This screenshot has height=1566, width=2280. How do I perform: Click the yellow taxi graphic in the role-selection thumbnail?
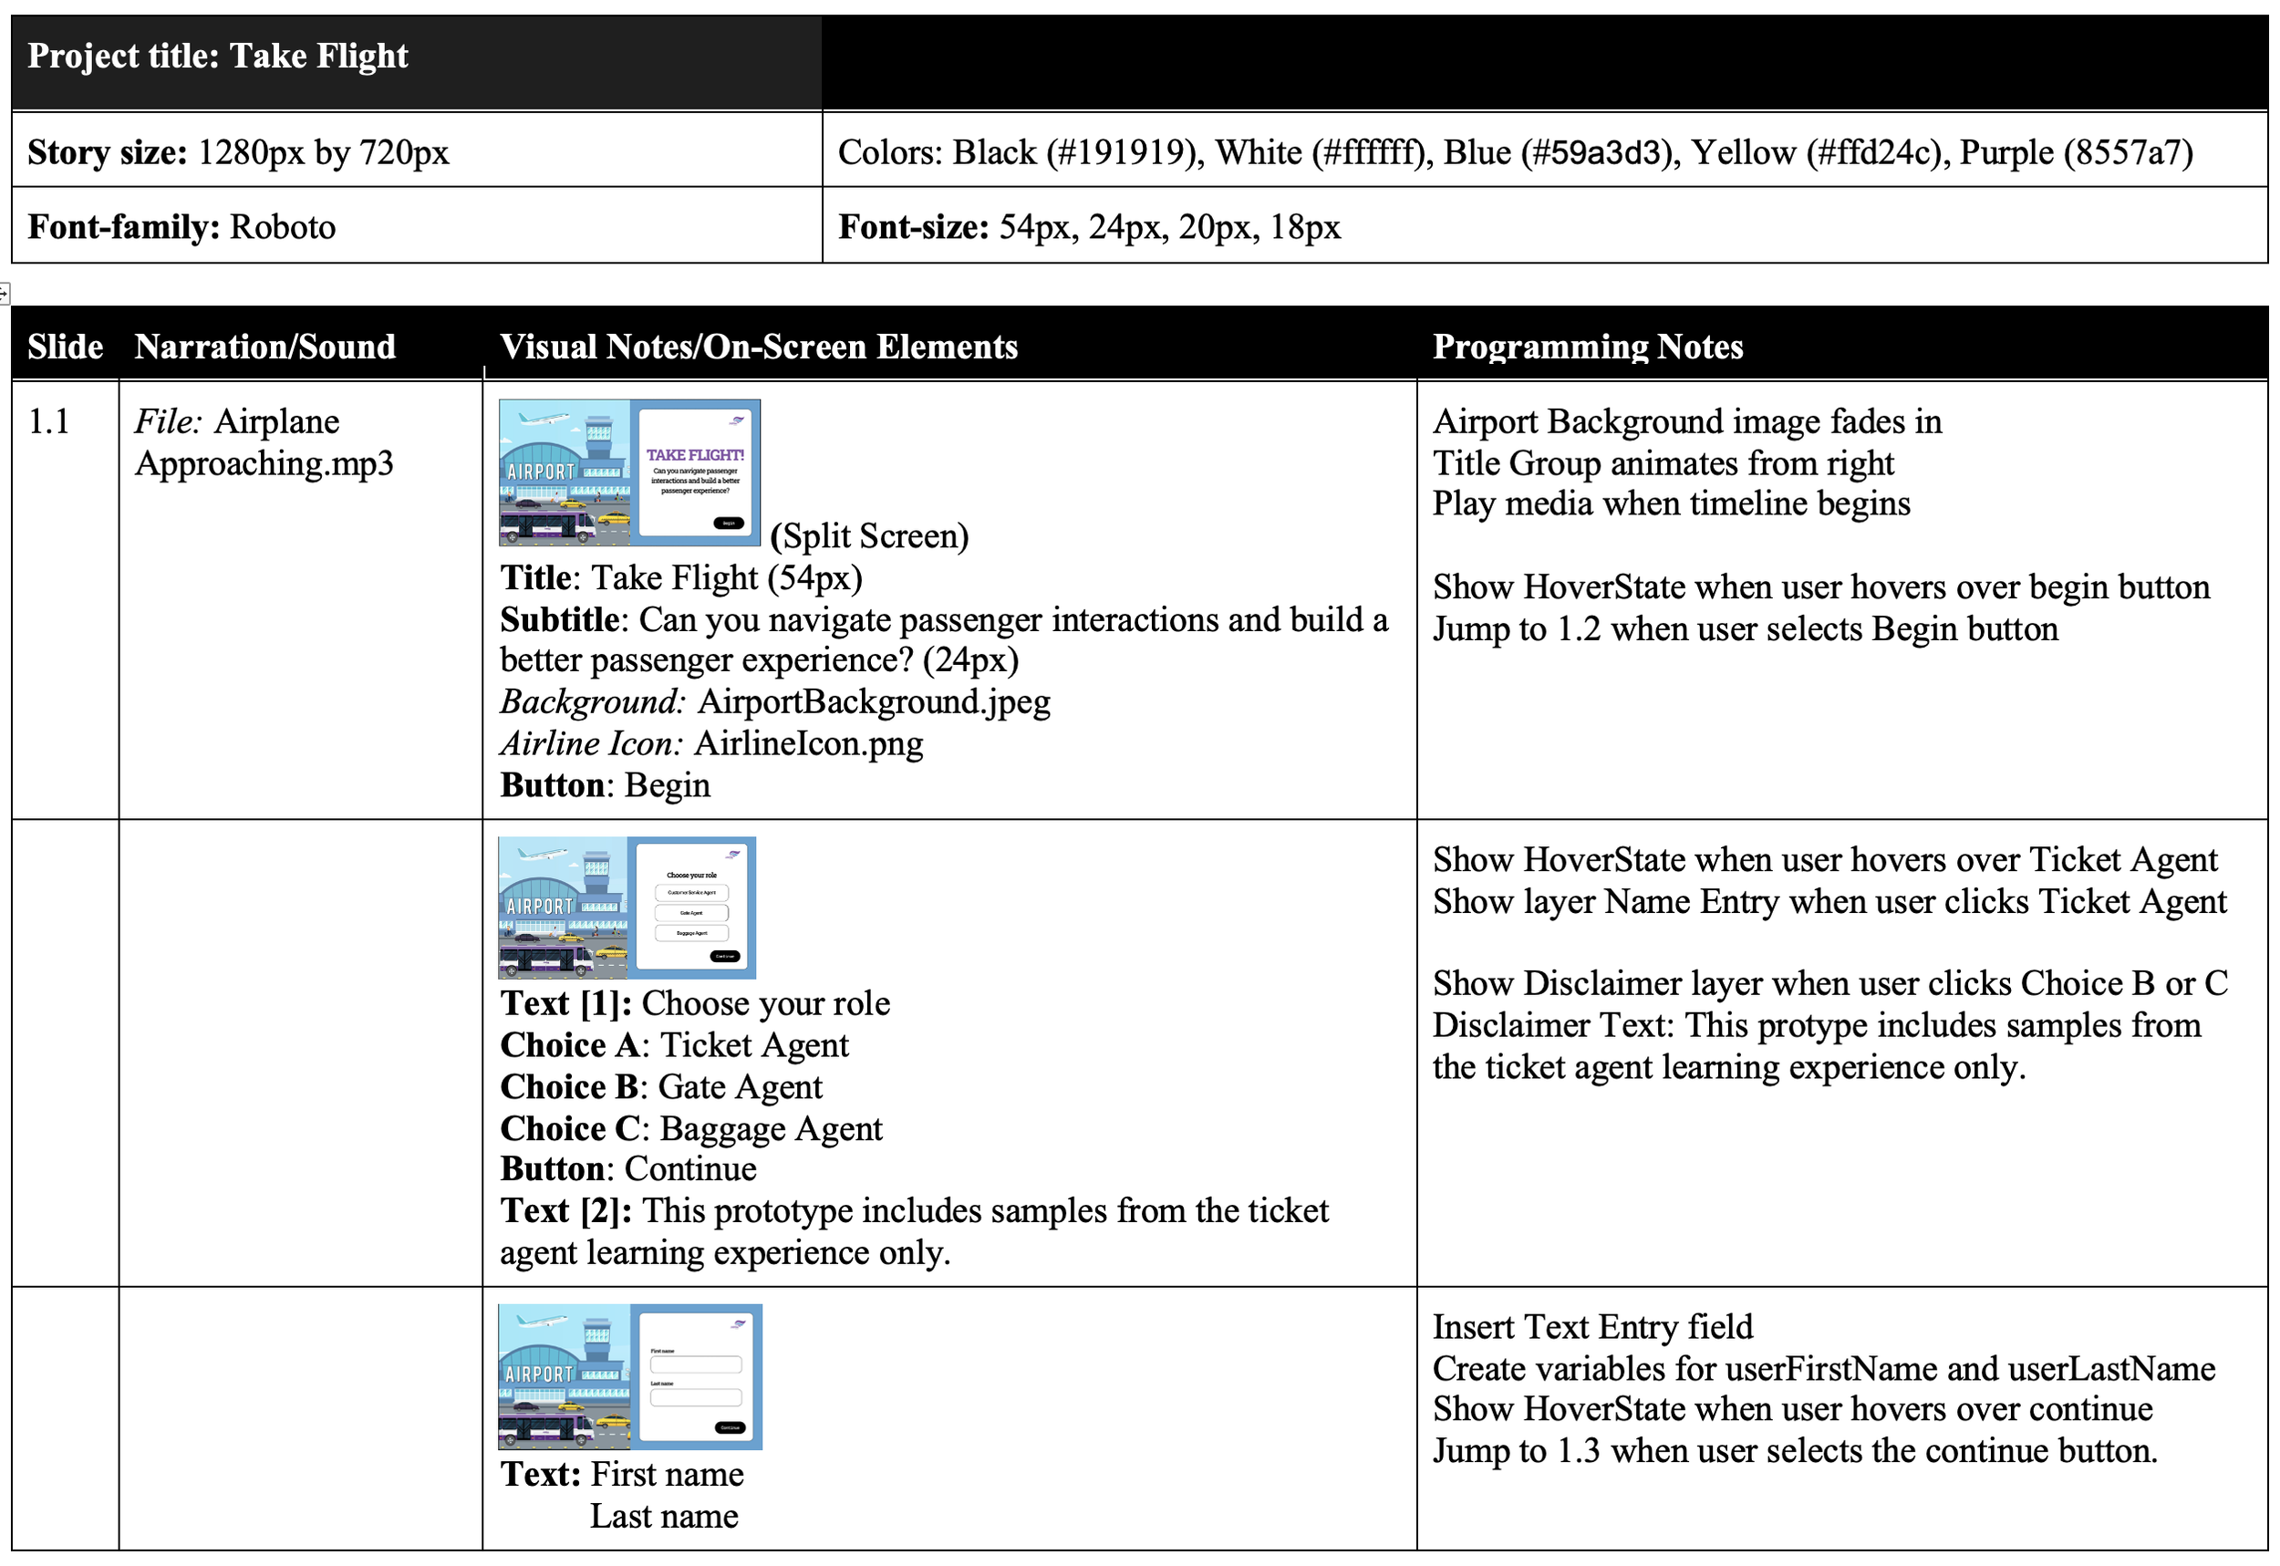click(572, 939)
